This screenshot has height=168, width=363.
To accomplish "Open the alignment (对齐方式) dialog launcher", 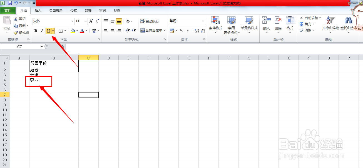I will [x=165, y=40].
